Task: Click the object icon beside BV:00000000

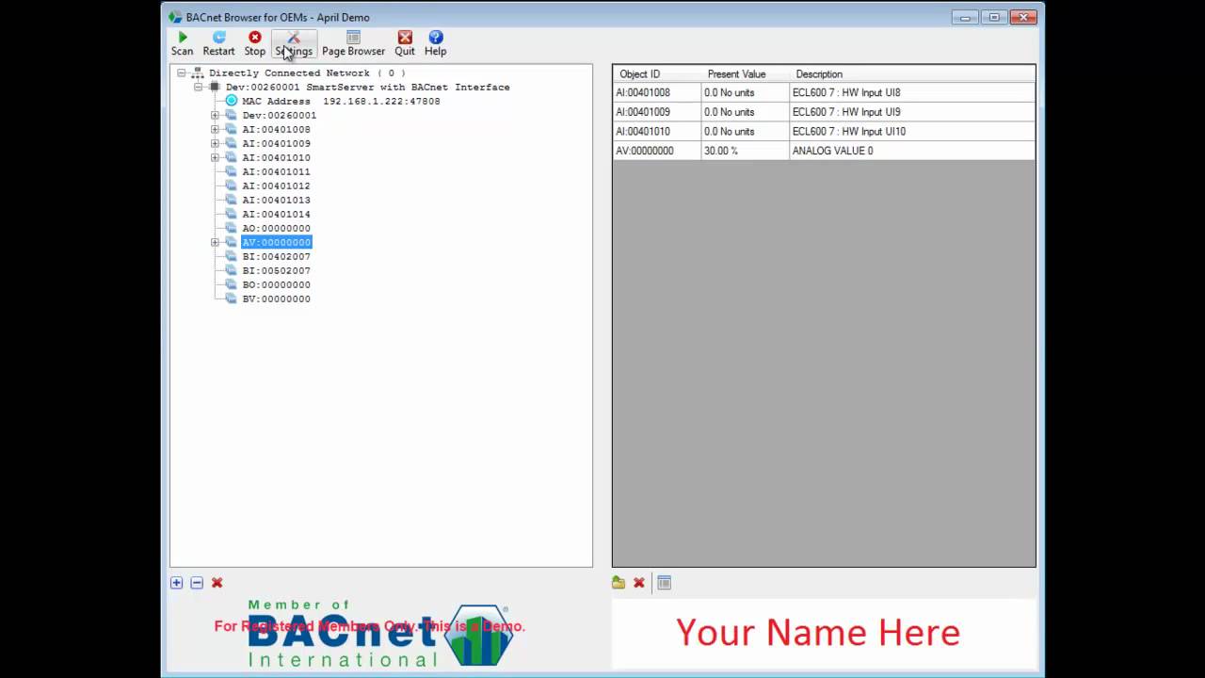Action: point(232,299)
